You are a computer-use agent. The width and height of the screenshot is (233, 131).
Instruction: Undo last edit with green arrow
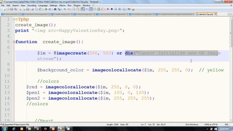click(46, 9)
